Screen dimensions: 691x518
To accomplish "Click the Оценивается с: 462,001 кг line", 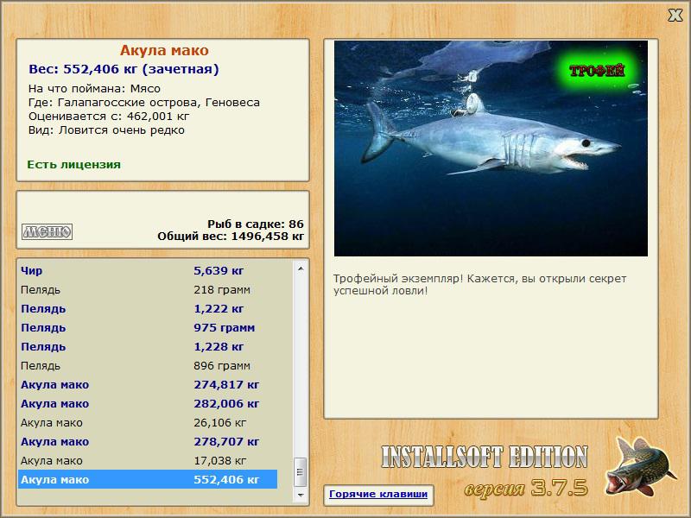I will 109,117.
